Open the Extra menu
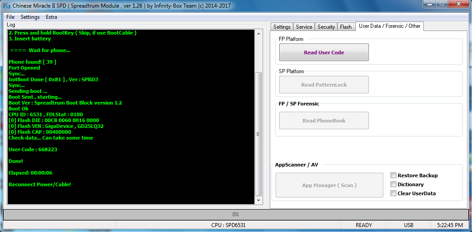472x232 pixels. tap(51, 17)
